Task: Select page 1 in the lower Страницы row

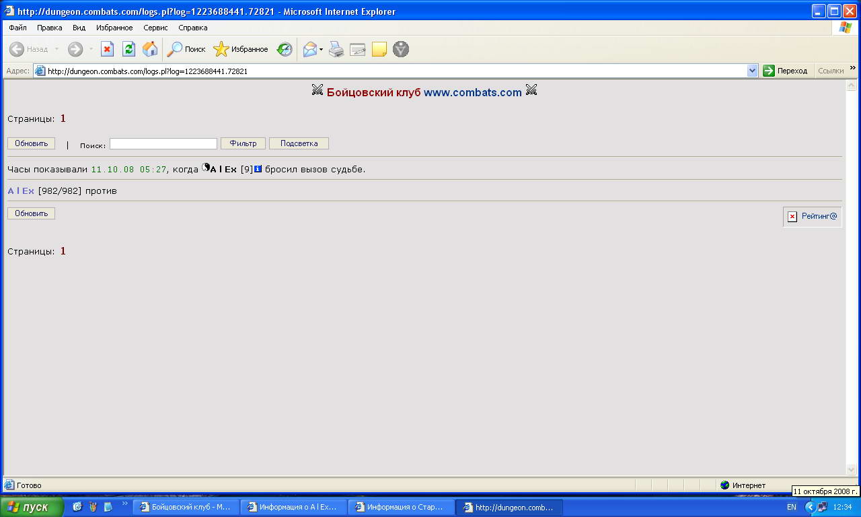Action: [x=63, y=251]
